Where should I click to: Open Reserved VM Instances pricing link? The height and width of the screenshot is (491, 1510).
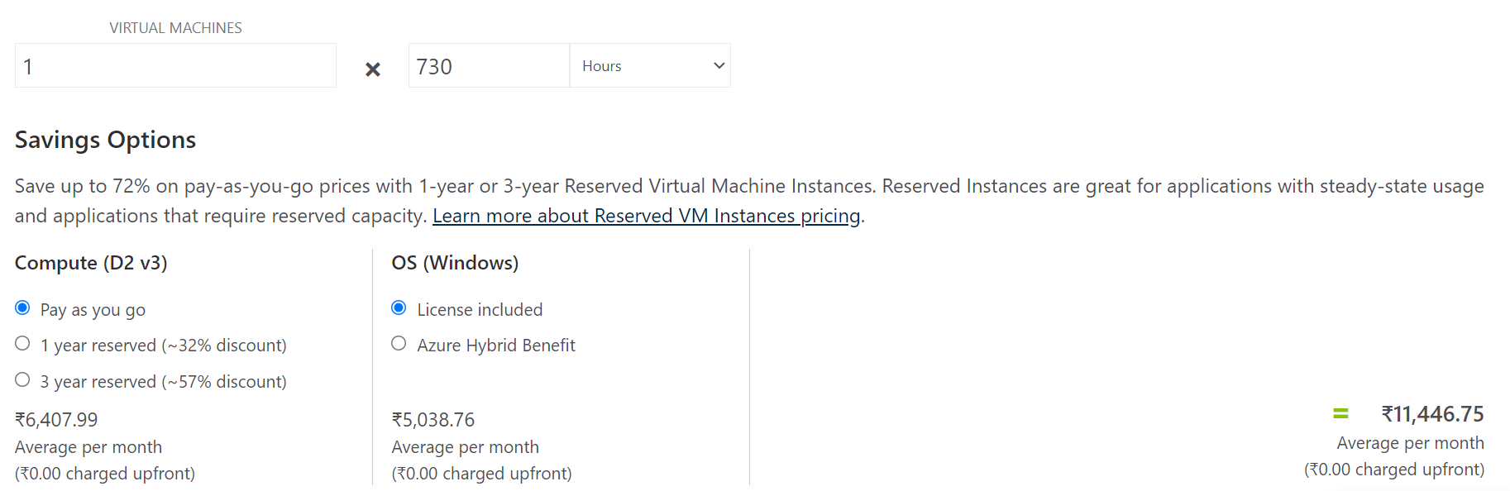(646, 216)
